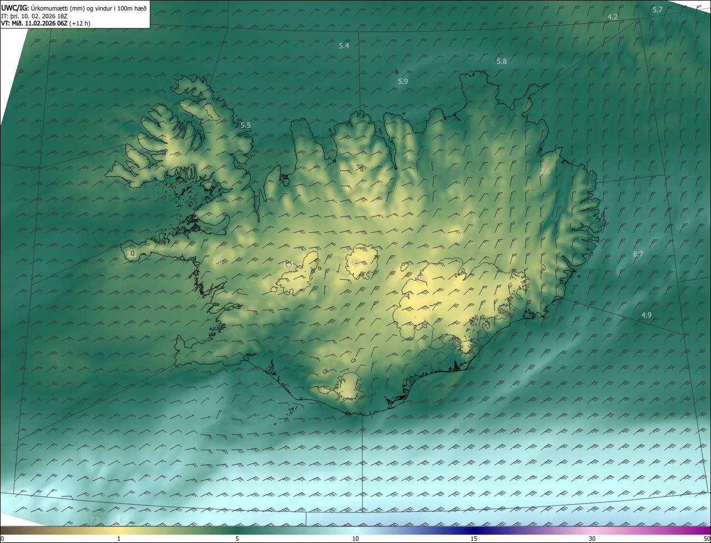Click the '50' tick on the color scale

tap(707, 539)
